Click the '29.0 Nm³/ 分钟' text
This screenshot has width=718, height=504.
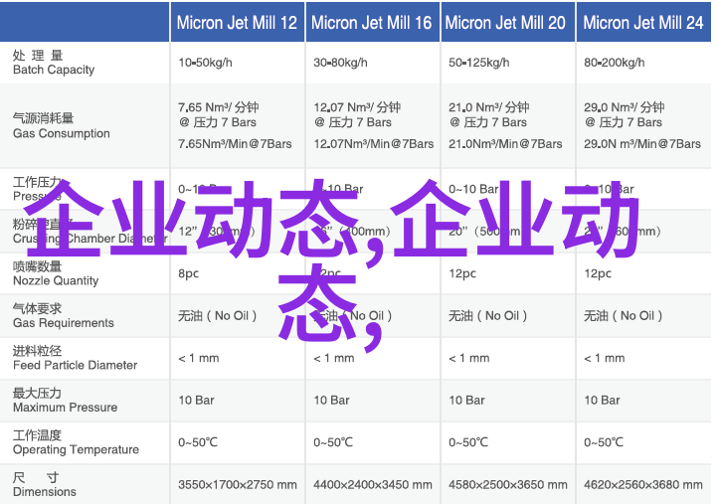tap(624, 107)
